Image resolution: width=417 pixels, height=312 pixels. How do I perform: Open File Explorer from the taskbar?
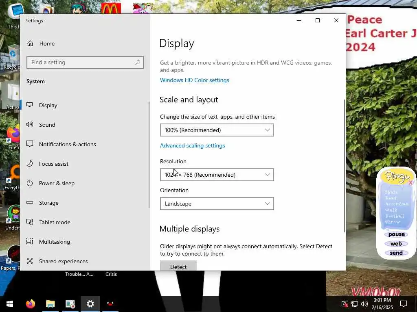coord(50,304)
